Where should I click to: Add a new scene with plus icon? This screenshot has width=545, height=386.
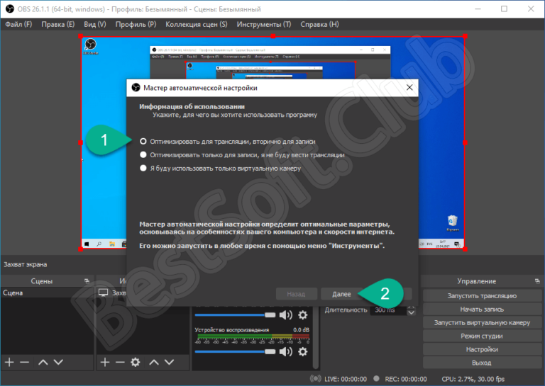click(x=9, y=363)
